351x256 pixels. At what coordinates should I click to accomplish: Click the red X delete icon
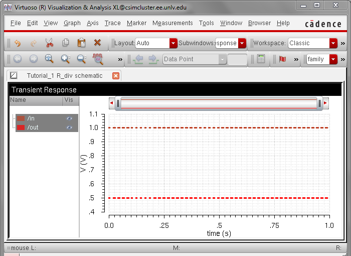(97, 43)
